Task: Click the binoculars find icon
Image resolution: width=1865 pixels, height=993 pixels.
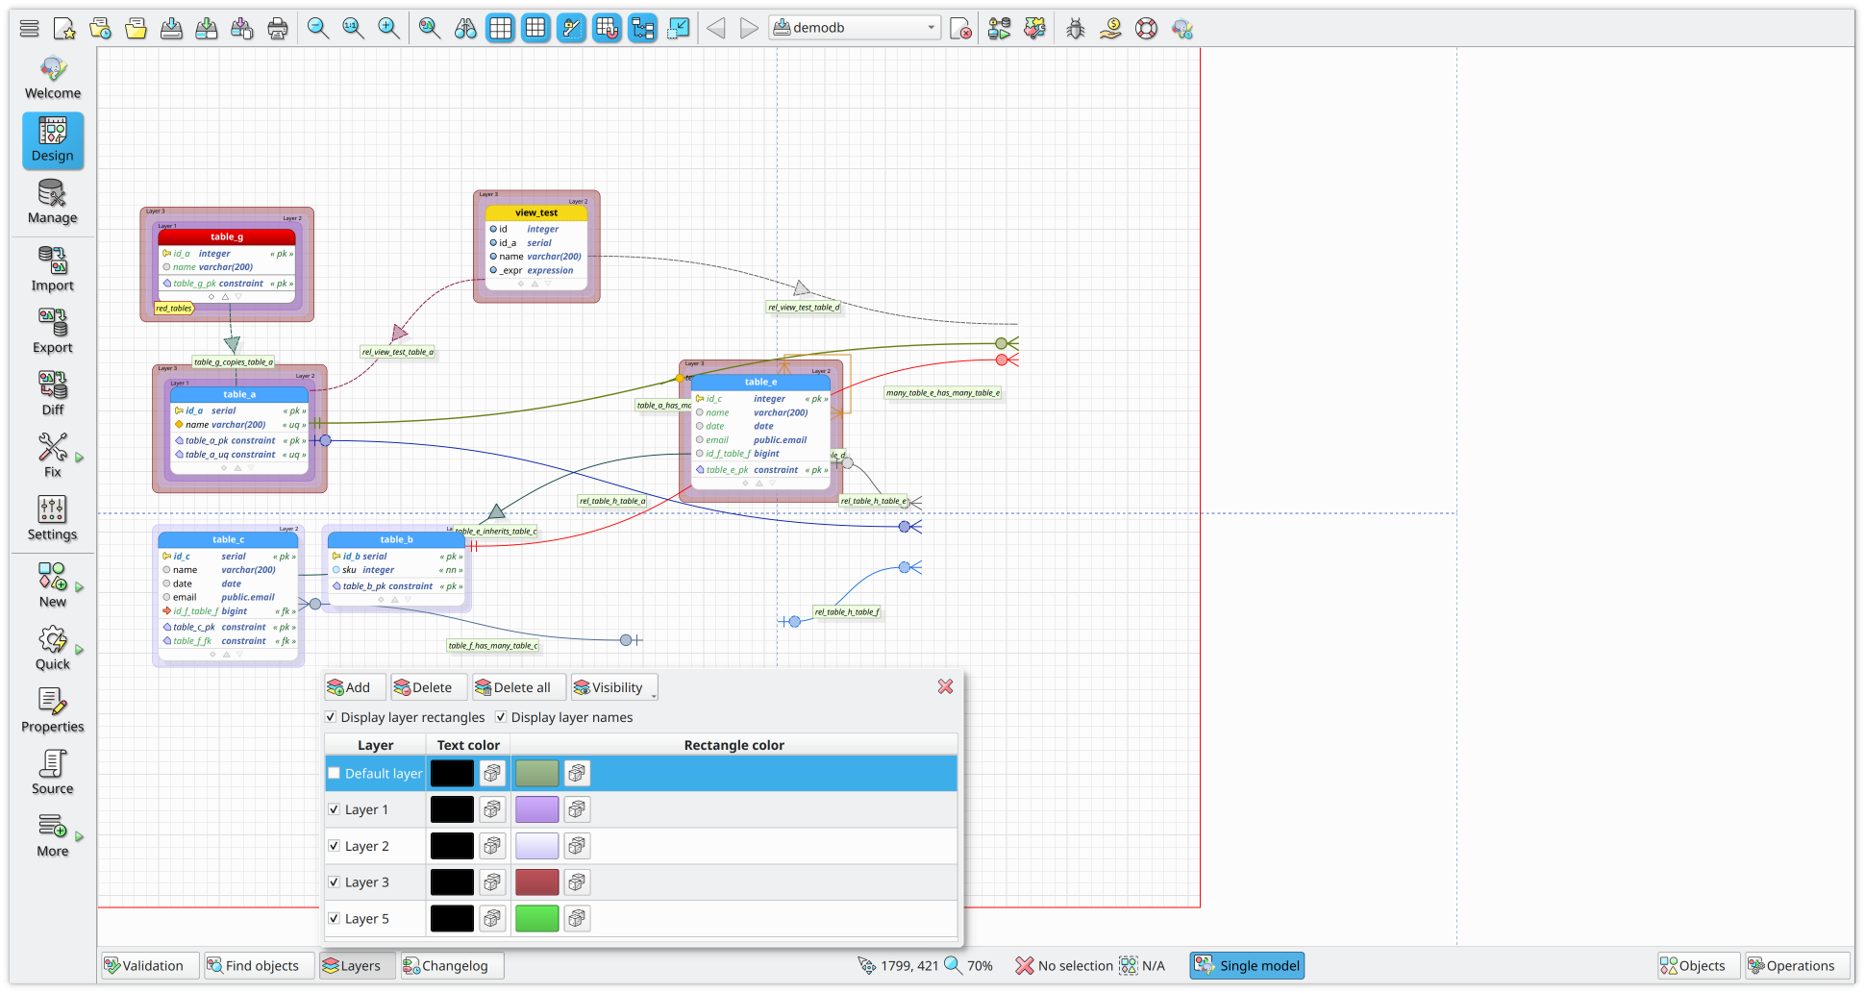Action: coord(465,28)
